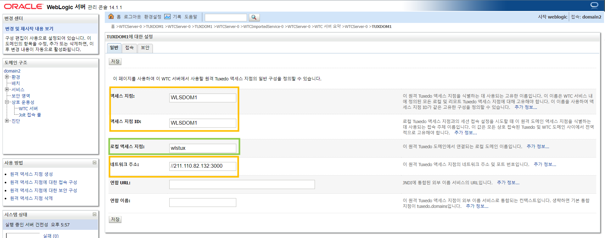This screenshot has width=605, height=238.
Task: Click the Home house icon
Action: pyautogui.click(x=111, y=16)
